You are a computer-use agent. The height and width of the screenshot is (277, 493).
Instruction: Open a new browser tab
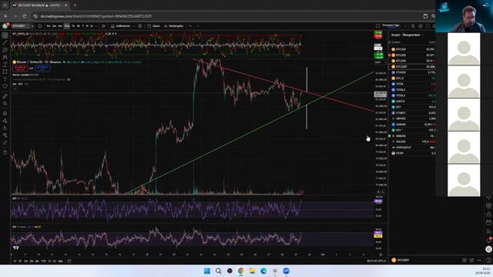tap(75, 5)
